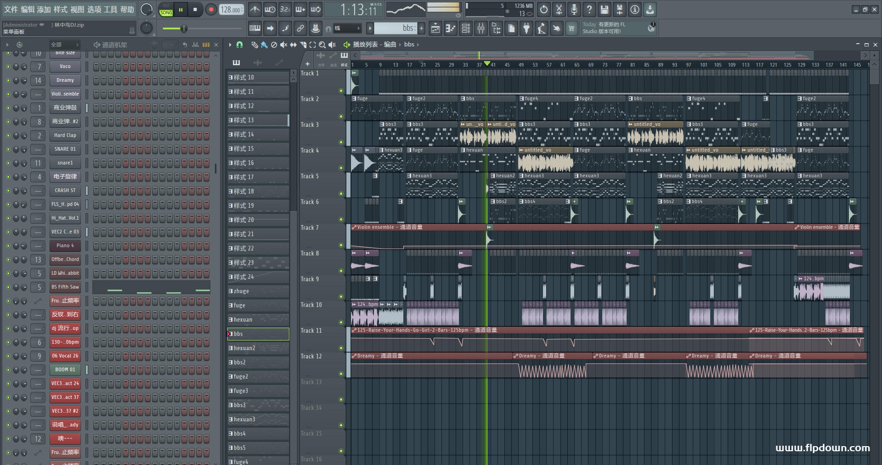Viewport: 882px width, 465px height.
Task: Open the channel rack view icon
Action: [466, 28]
